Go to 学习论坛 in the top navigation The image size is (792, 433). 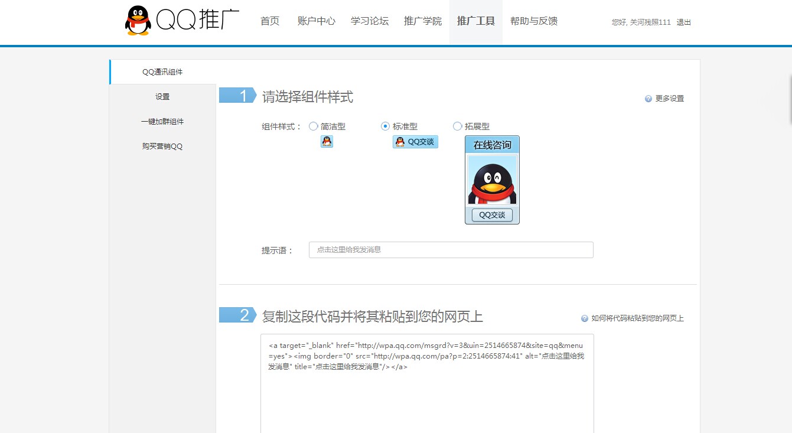tap(370, 21)
